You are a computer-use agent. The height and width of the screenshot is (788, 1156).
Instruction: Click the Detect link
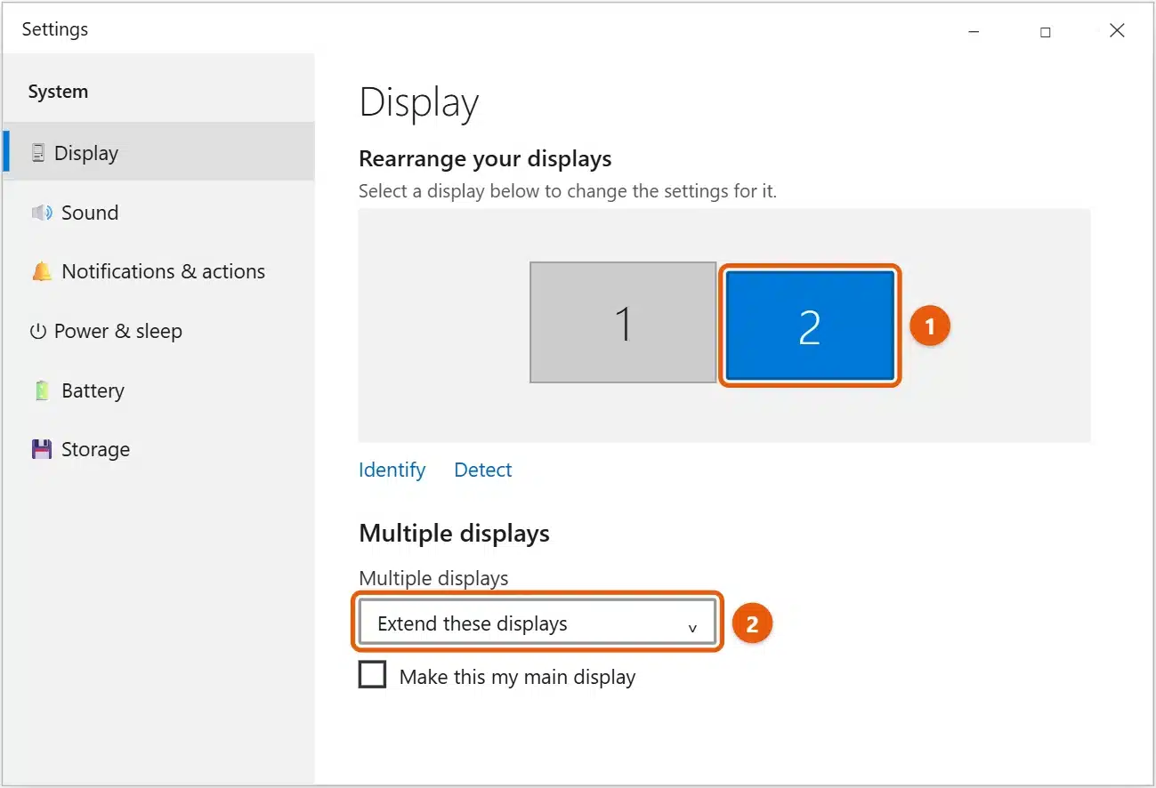click(x=483, y=470)
